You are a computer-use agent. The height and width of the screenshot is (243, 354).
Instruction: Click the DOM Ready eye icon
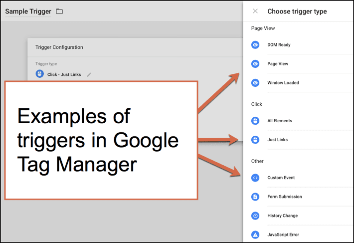point(255,45)
